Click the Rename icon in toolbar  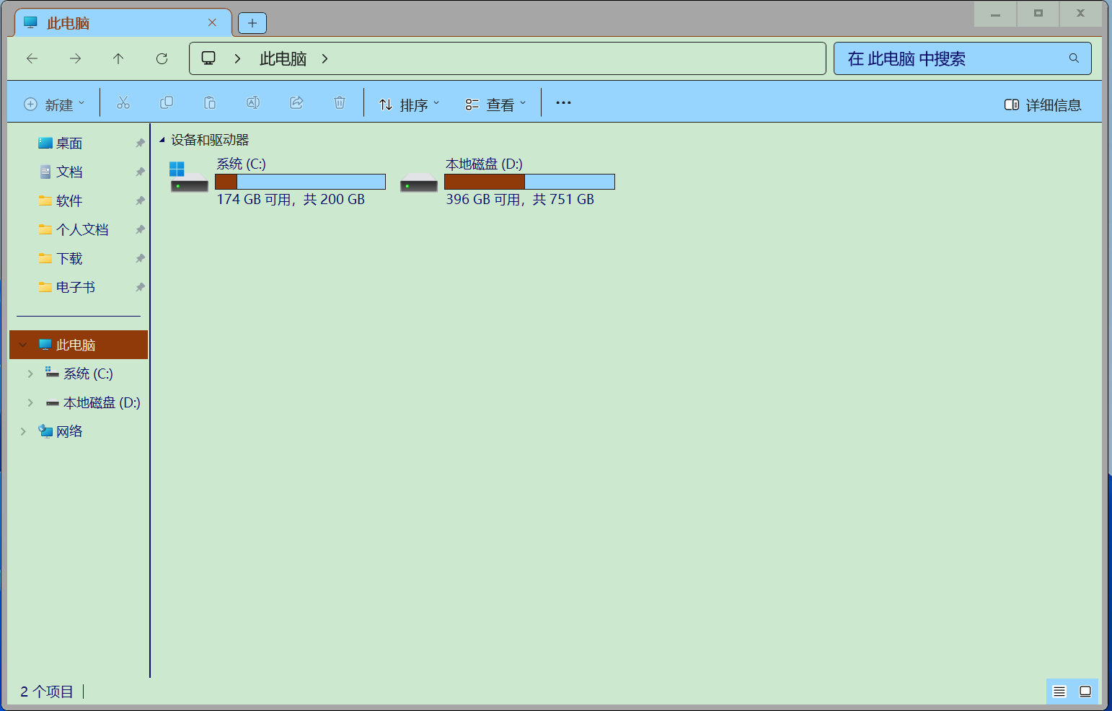(x=253, y=103)
